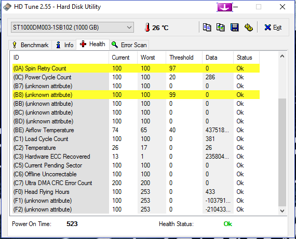Open the drive selection dropdown

72,27
